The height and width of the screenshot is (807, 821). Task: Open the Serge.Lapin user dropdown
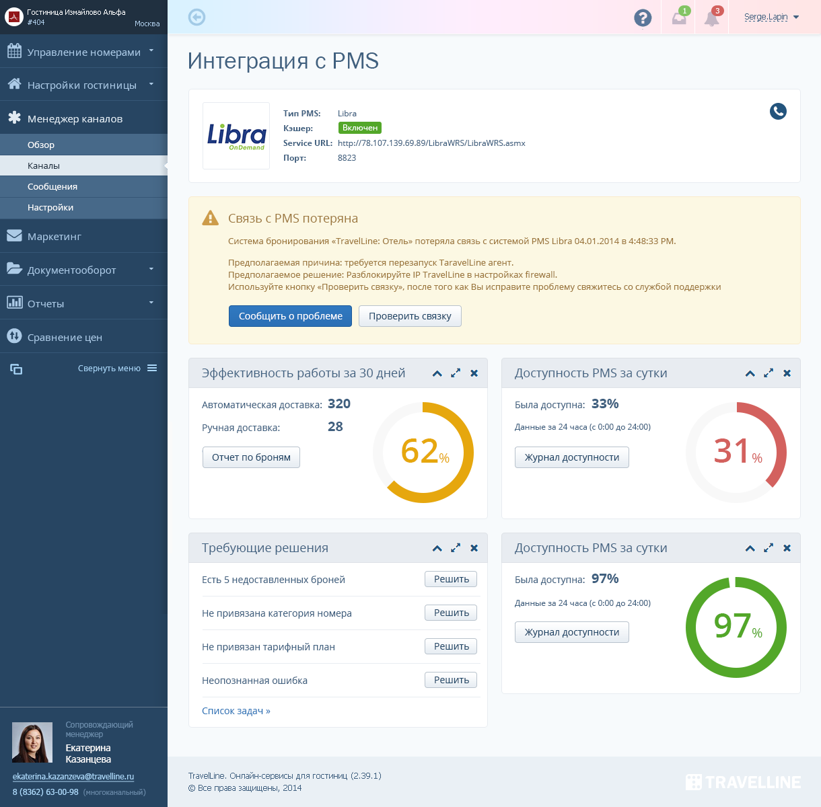click(771, 17)
